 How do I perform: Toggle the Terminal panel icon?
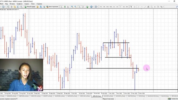click(x=18, y=7)
